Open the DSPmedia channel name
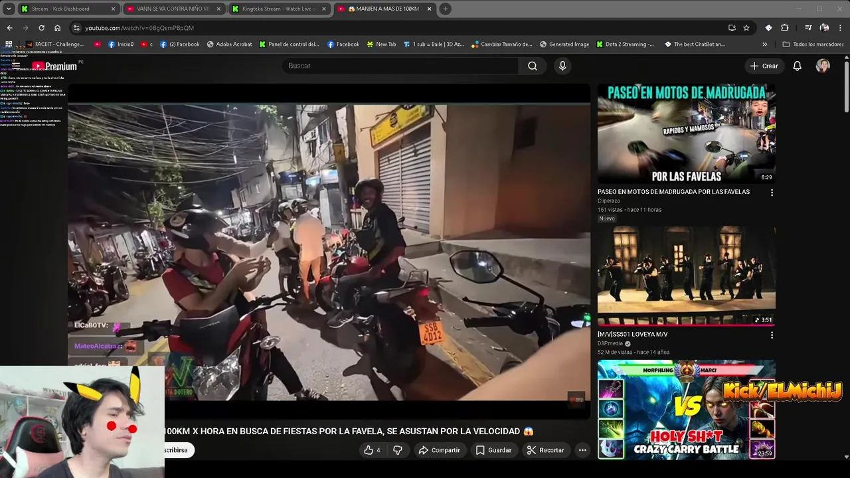 click(610, 343)
